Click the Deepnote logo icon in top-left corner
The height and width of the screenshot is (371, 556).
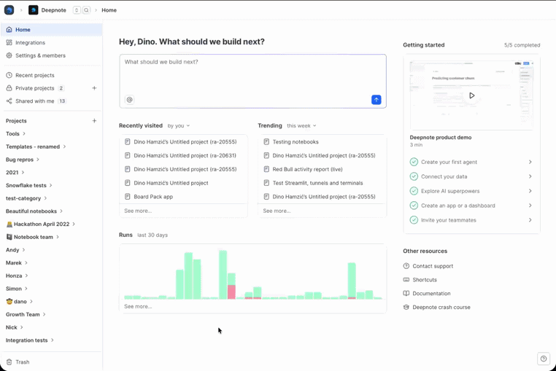tap(9, 10)
